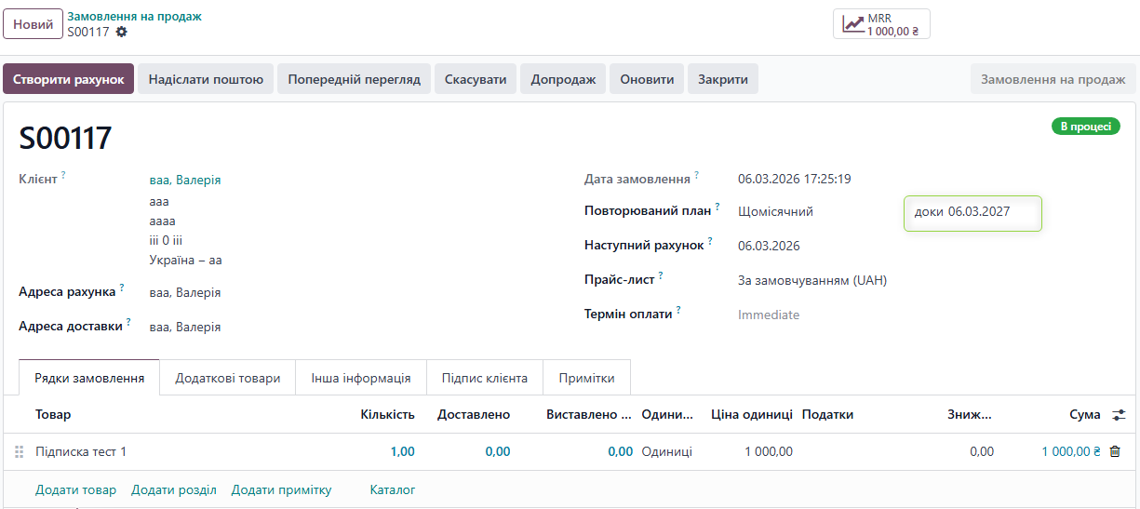Switch to Додаткові товари tab
The height and width of the screenshot is (509, 1140).
pyautogui.click(x=228, y=378)
